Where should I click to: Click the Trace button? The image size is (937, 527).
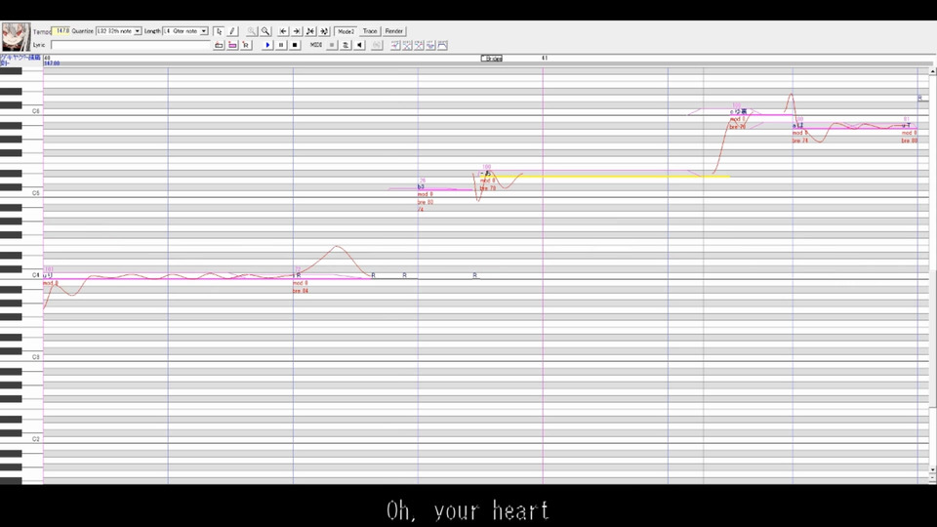(x=370, y=31)
